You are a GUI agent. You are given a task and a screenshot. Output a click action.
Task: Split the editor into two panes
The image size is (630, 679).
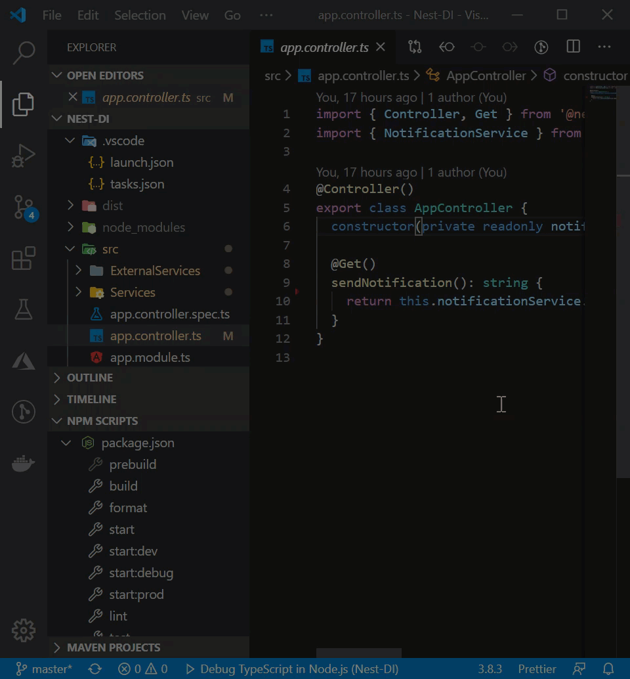[572, 47]
